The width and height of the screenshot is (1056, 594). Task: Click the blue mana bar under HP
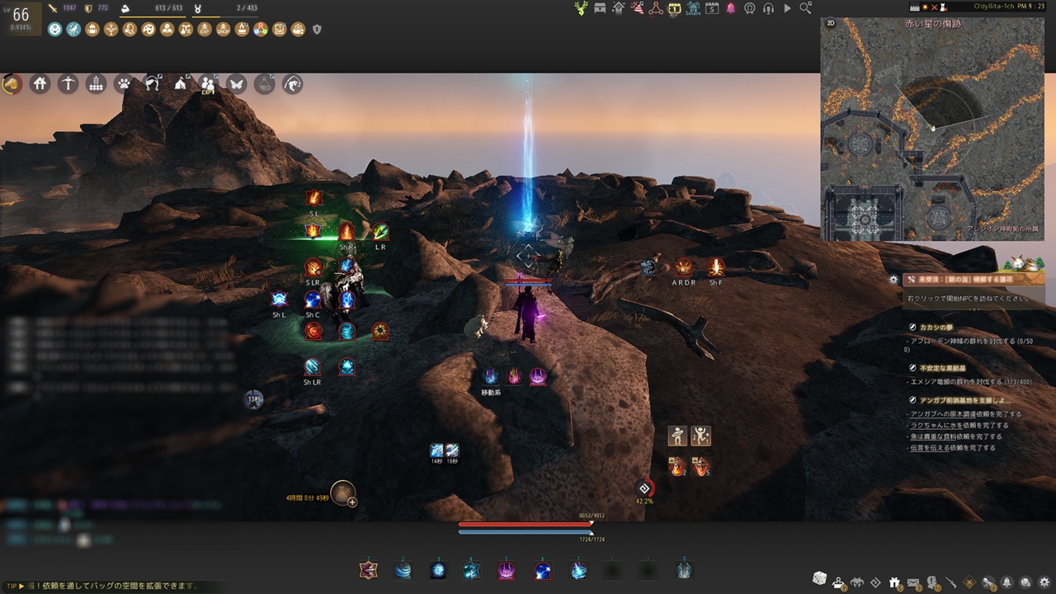click(x=526, y=532)
